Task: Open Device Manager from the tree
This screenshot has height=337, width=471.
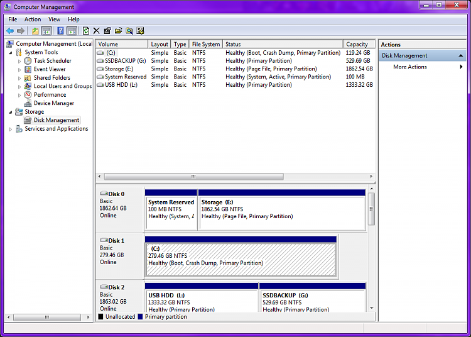Action: tap(54, 103)
